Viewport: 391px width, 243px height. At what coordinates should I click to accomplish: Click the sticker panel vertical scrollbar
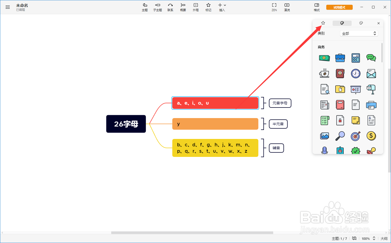382,53
